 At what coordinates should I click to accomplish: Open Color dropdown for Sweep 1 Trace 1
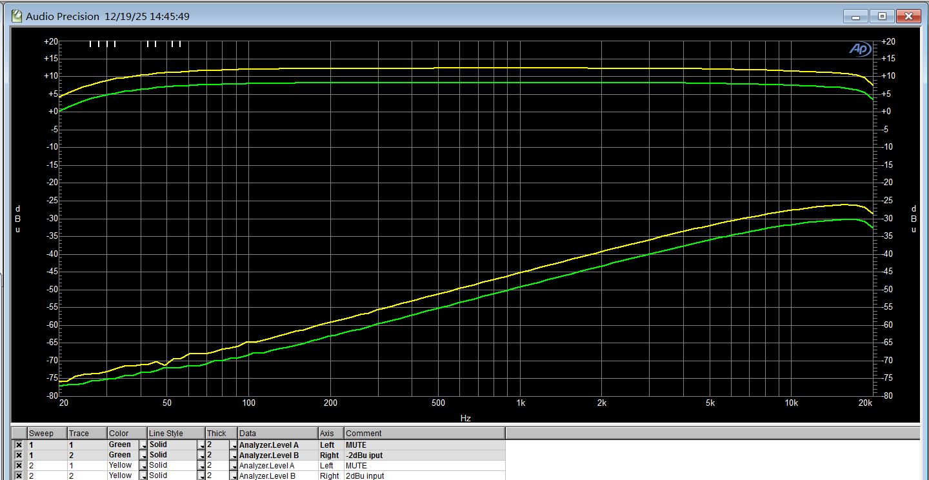point(143,445)
